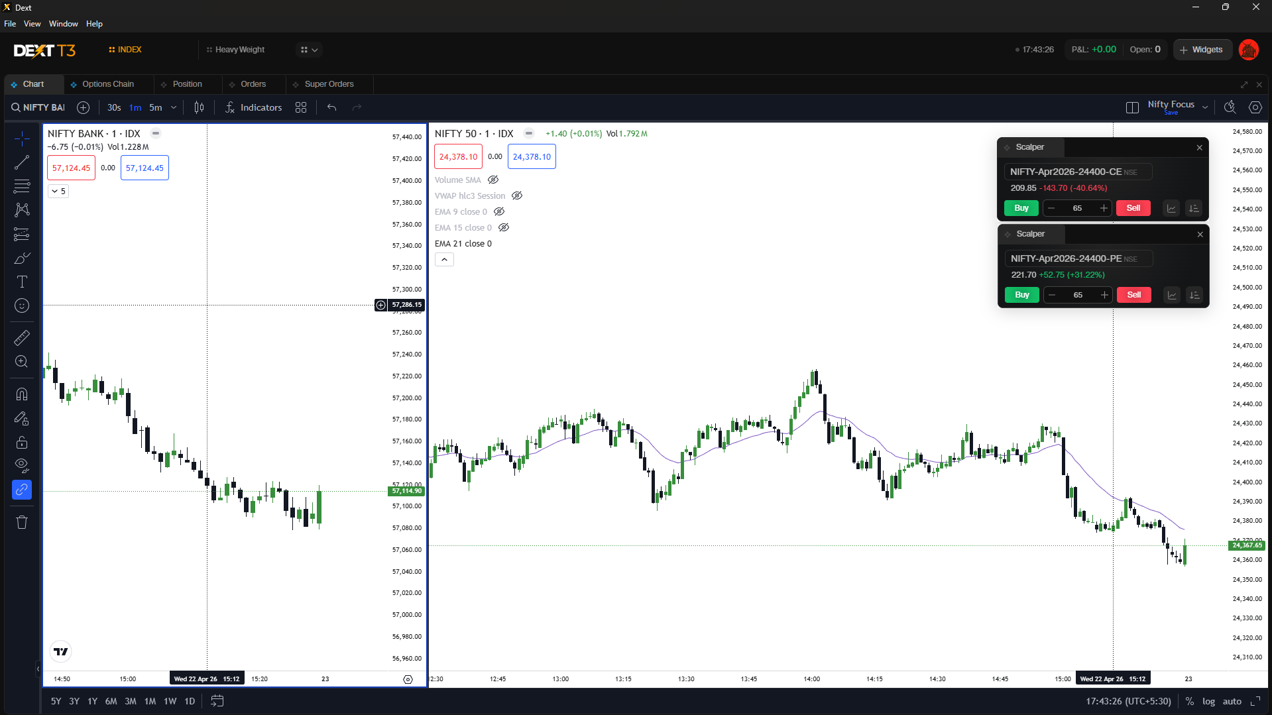Increase quantity on the 24400-CE scalper
Viewport: 1272px width, 715px height.
tap(1104, 208)
